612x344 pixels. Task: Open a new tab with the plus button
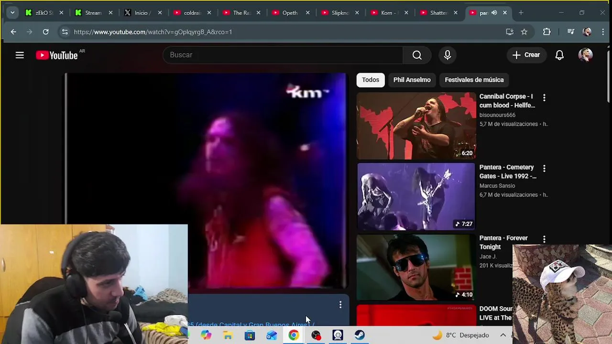tap(521, 13)
